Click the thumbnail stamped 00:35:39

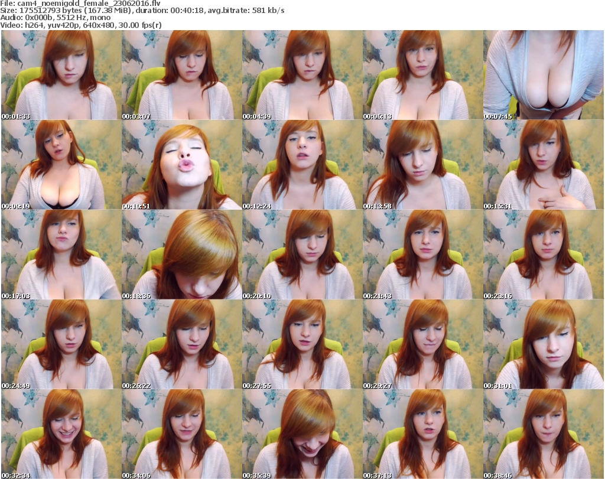(x=302, y=434)
